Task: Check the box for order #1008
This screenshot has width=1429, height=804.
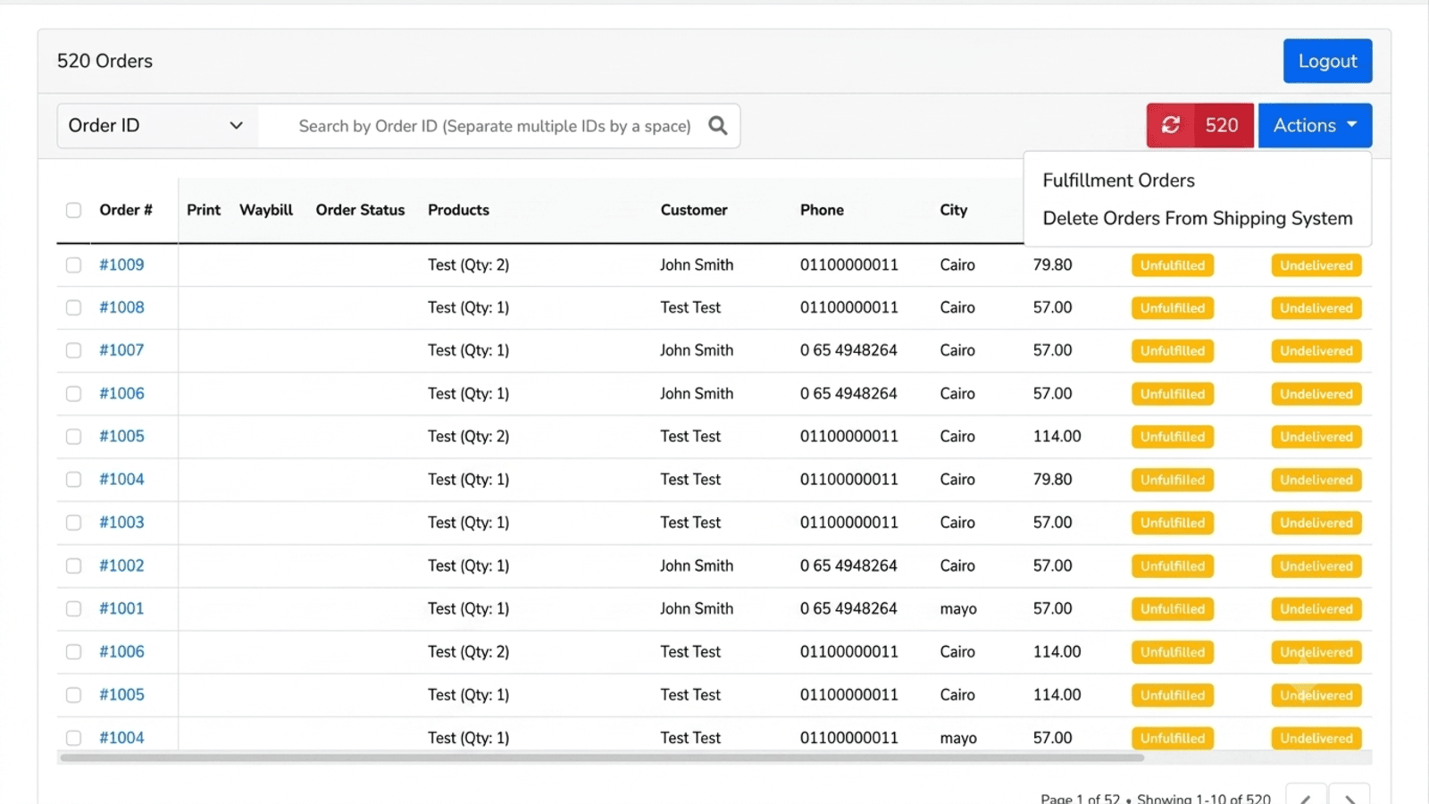Action: click(73, 308)
